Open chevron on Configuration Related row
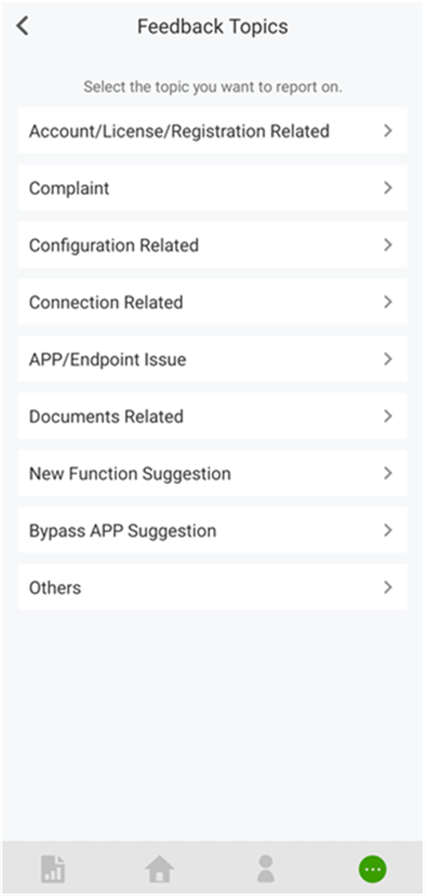This screenshot has width=425, height=896. tap(388, 245)
